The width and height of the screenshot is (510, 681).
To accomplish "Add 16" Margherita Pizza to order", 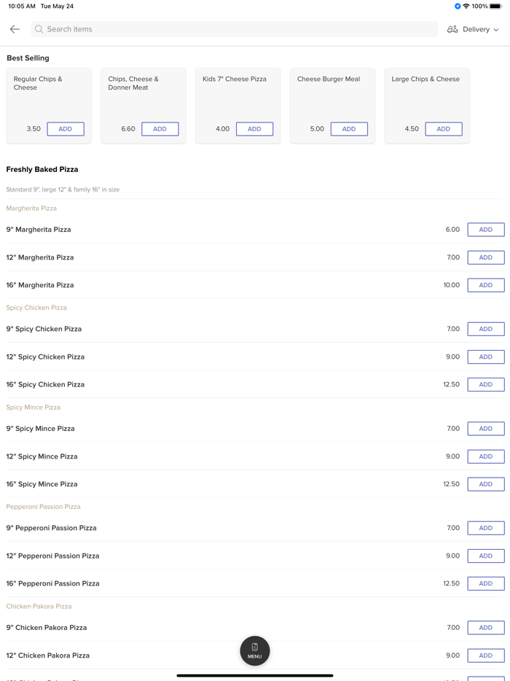I will click(x=485, y=285).
